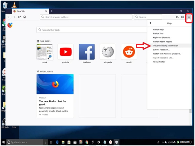This screenshot has width=195, height=146.
Task: Focus the Search or enter address bar
Action: tap(86, 17)
